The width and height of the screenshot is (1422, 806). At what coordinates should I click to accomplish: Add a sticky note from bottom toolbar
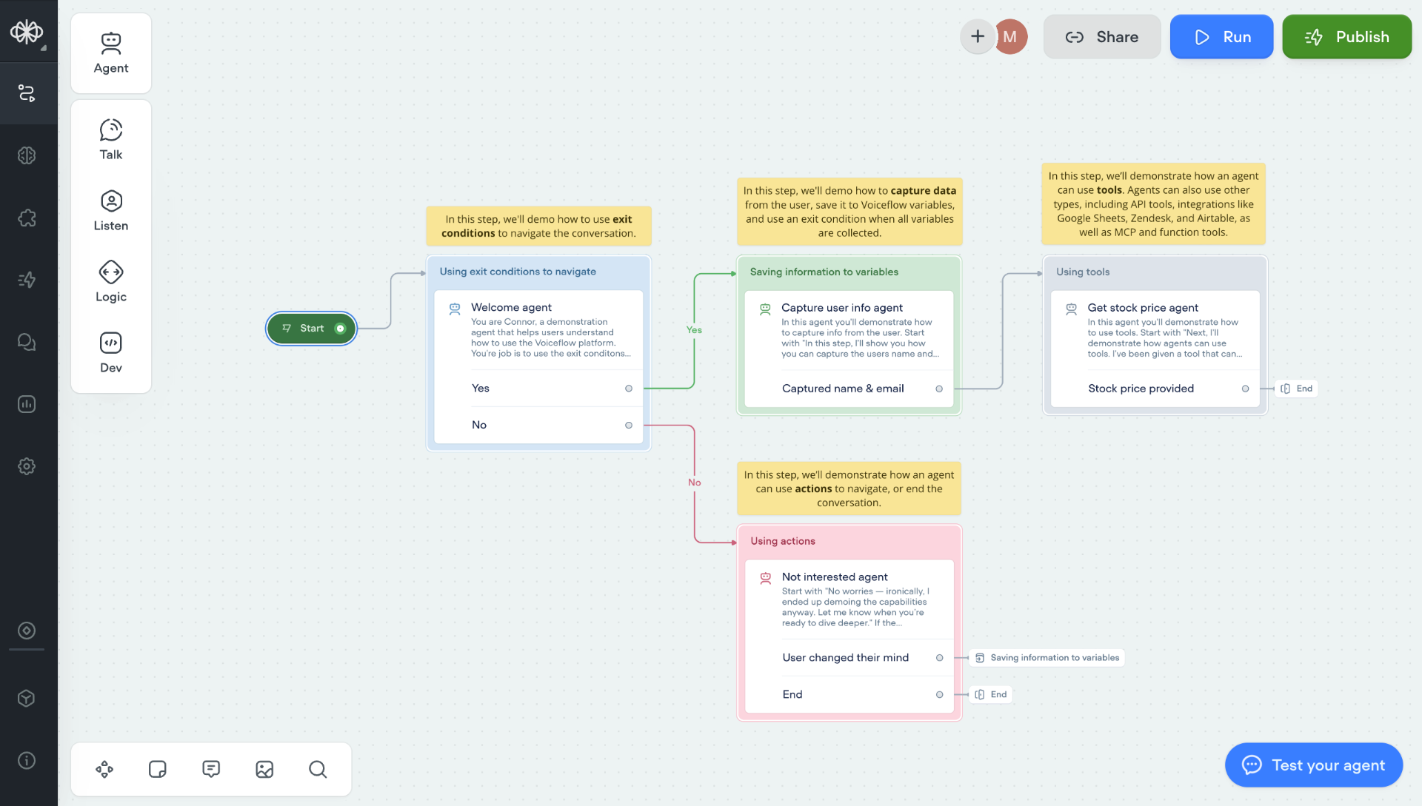tap(158, 770)
